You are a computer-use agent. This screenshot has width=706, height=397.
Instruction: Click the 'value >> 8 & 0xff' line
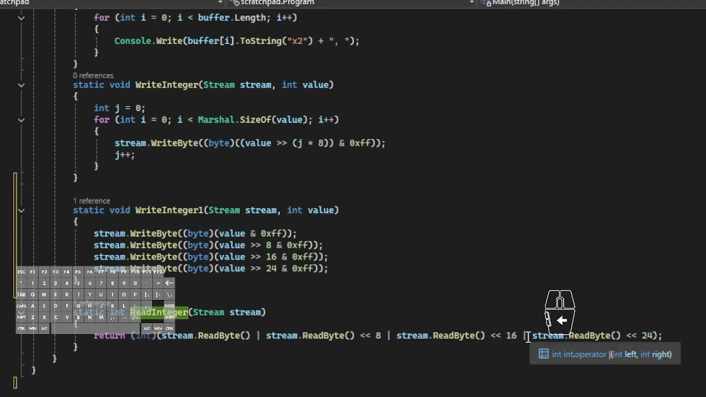208,245
